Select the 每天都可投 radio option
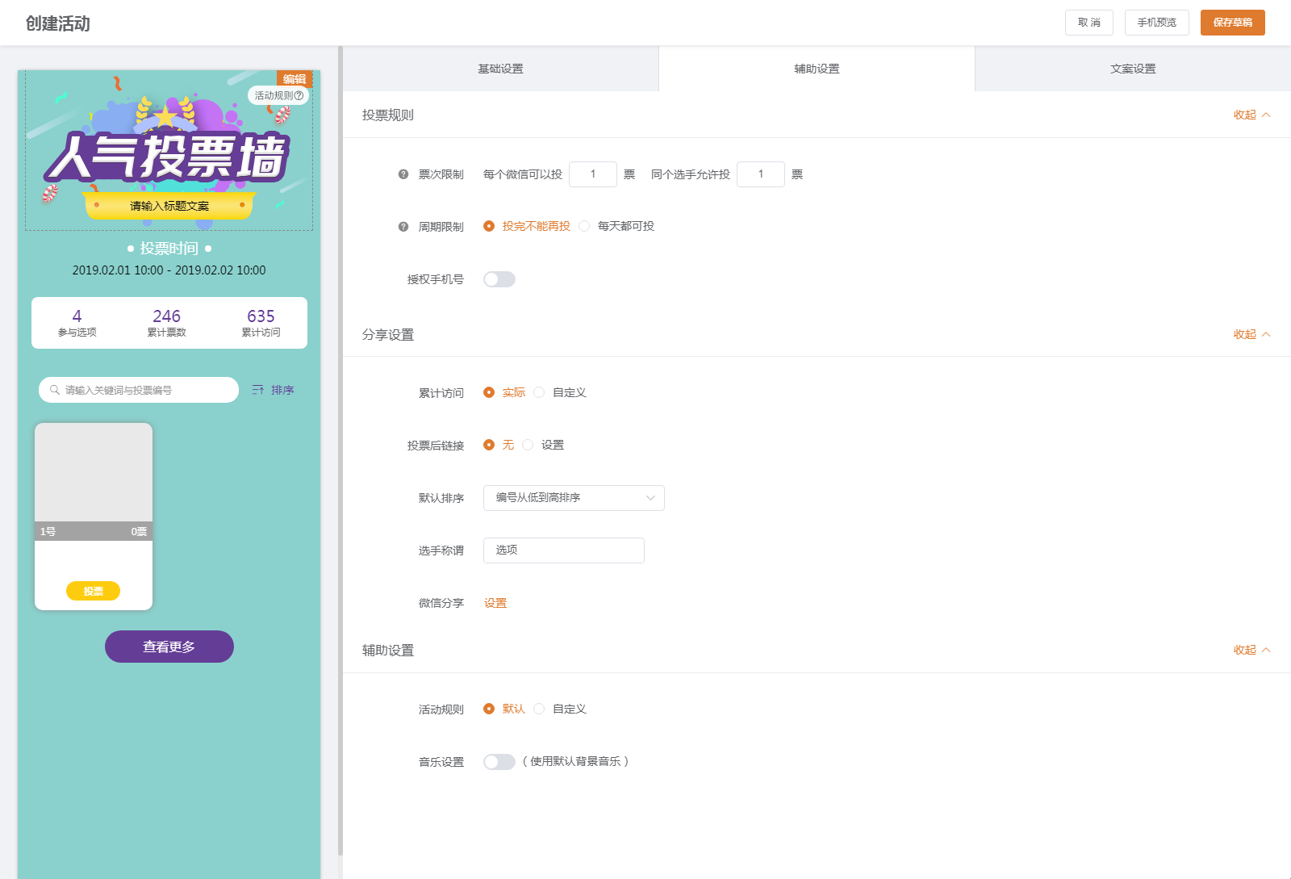 pyautogui.click(x=584, y=226)
